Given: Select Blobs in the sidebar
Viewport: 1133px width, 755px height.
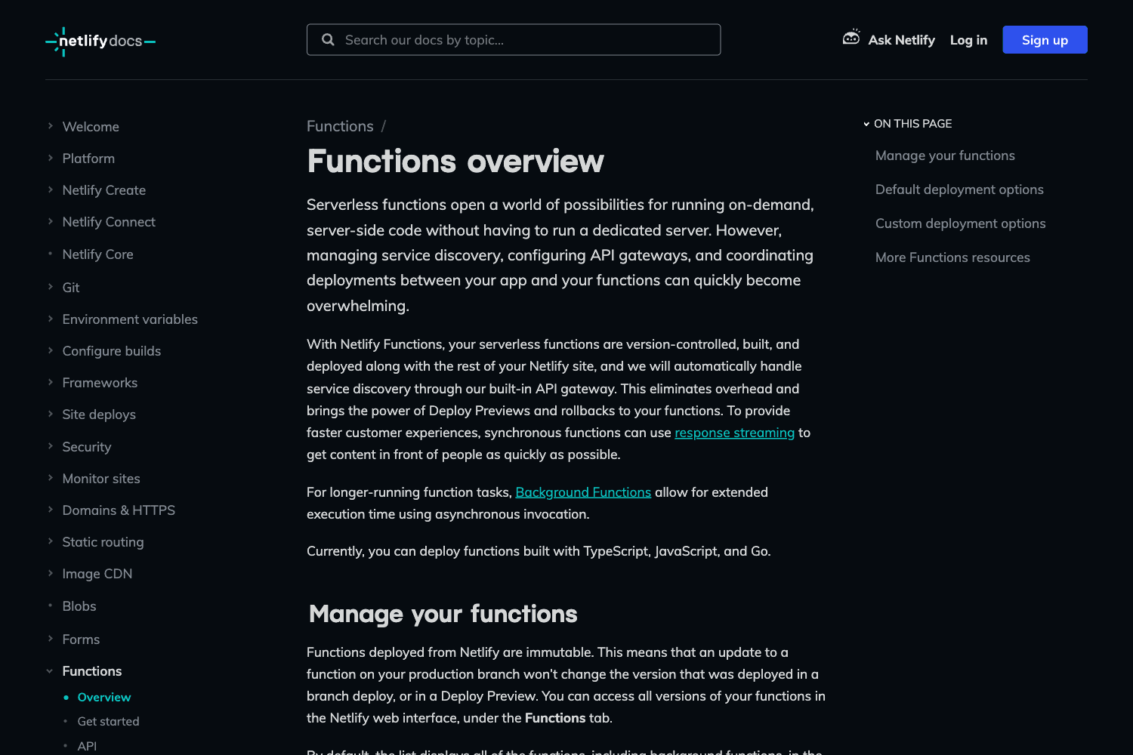Looking at the screenshot, I should point(79,606).
